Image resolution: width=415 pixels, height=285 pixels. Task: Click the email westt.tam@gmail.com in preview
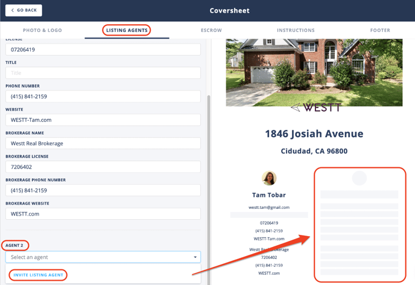[x=269, y=207]
